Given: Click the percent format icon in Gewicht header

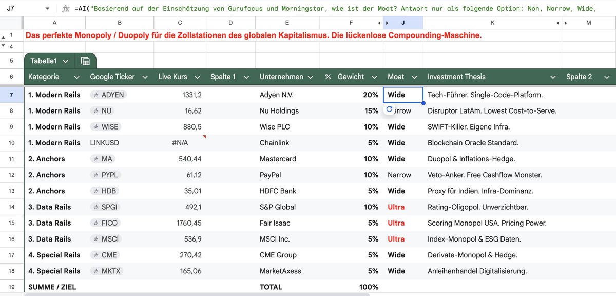Looking at the screenshot, I should pyautogui.click(x=328, y=77).
